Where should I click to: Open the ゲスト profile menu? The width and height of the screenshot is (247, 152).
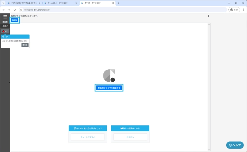234,9
